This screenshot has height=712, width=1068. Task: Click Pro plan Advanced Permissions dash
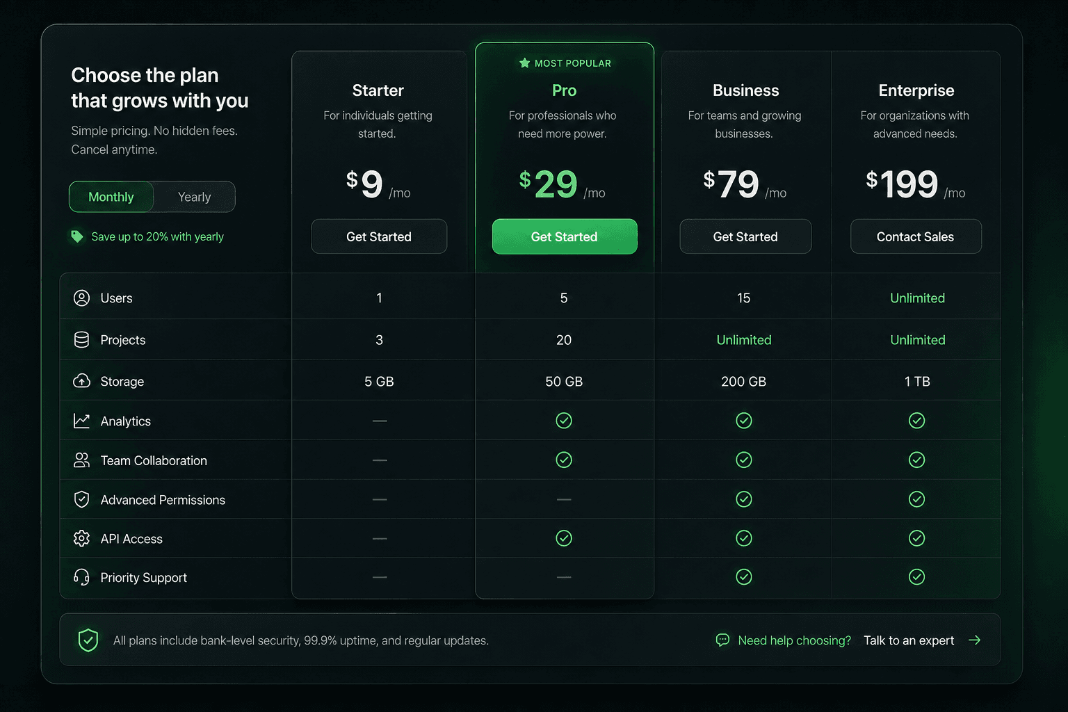564,499
